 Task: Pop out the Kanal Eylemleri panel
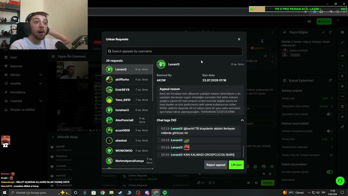click(x=330, y=81)
